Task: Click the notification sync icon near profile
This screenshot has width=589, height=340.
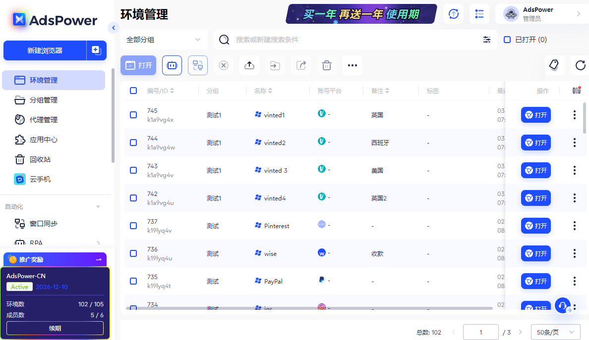Action: click(453, 14)
